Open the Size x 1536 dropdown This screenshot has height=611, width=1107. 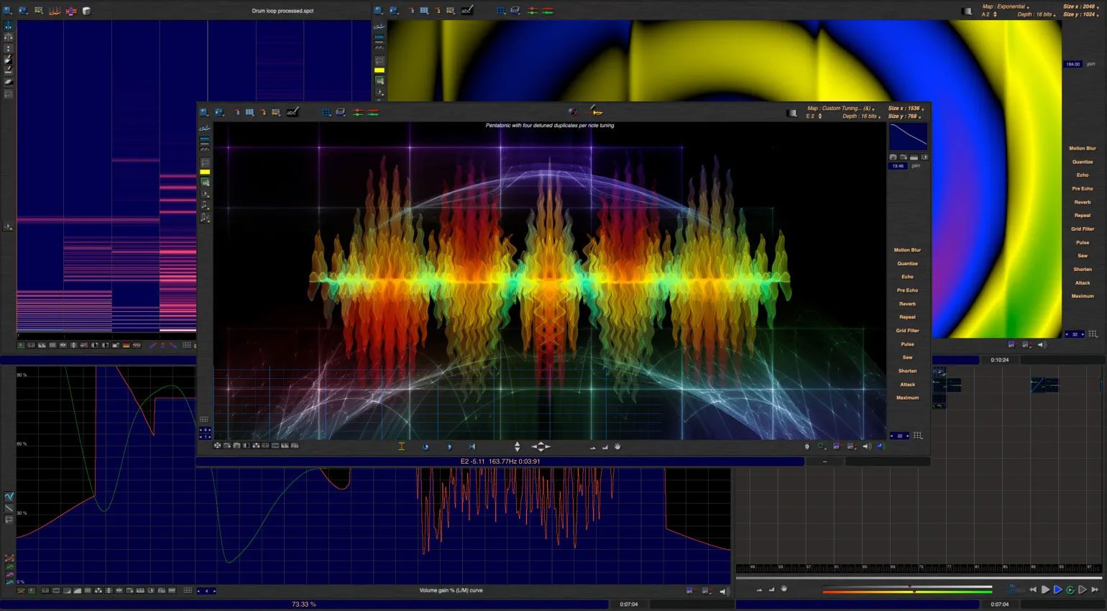coord(903,109)
